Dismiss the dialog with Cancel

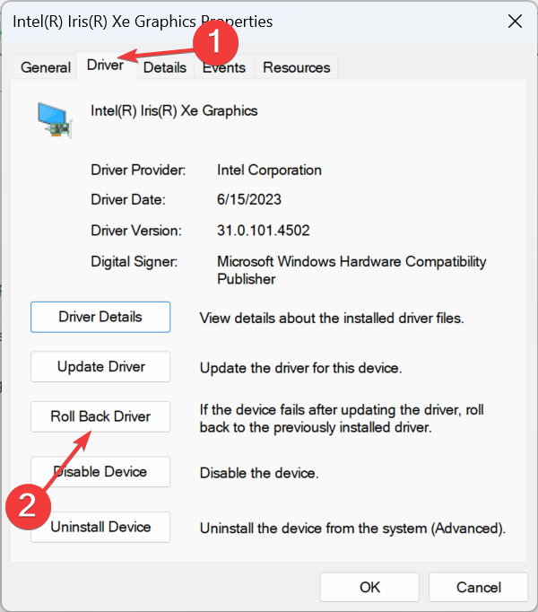coord(478,587)
